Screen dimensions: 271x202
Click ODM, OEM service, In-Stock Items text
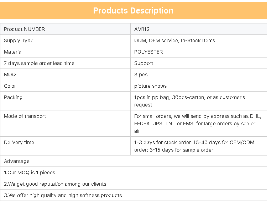174,40
